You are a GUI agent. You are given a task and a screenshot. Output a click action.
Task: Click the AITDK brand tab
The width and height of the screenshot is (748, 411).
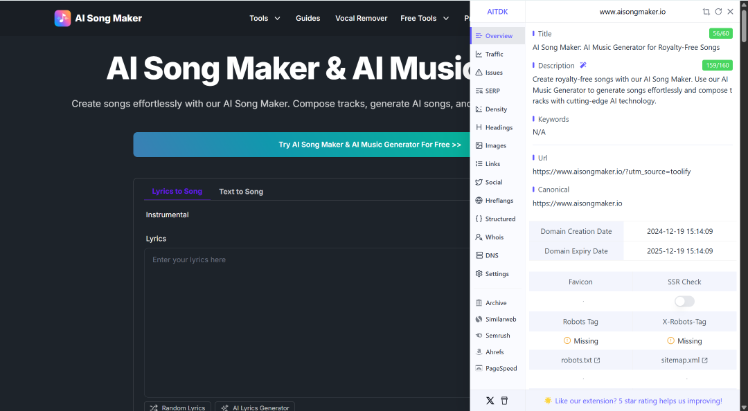pos(497,12)
